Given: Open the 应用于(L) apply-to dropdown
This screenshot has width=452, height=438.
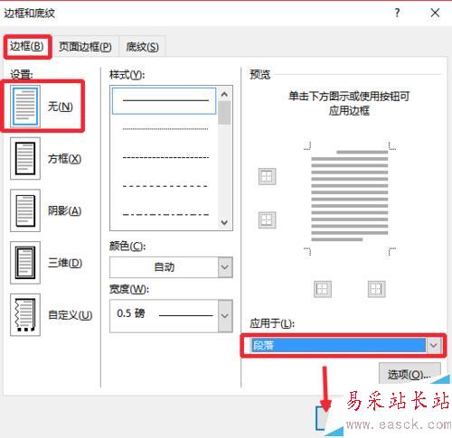Looking at the screenshot, I should 433,345.
